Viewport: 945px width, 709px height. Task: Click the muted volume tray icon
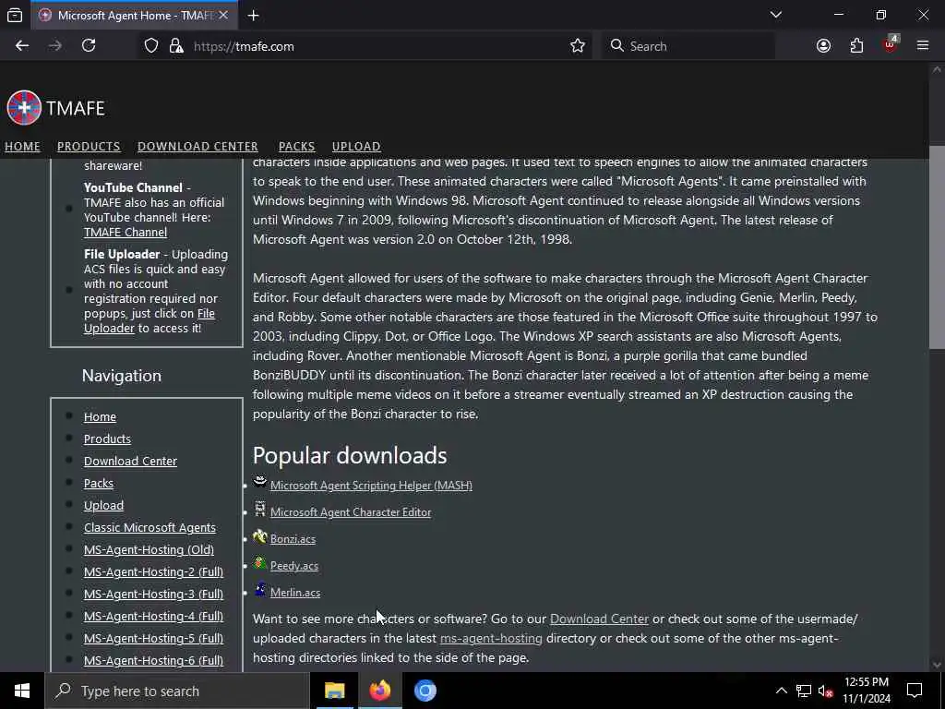[x=826, y=691]
